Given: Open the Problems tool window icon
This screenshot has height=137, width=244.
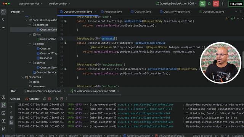Looking at the screenshot, I should 3,121.
